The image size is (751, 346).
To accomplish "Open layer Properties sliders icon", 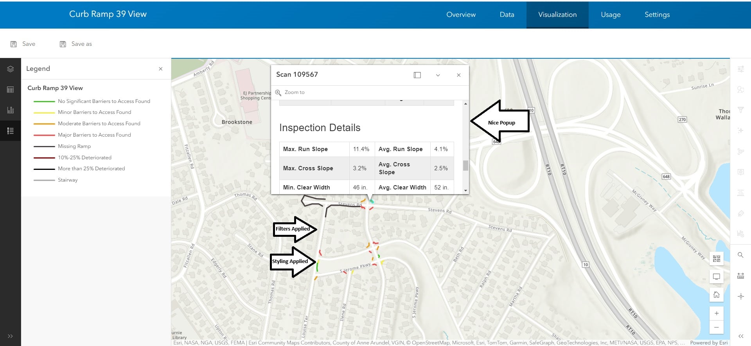I will point(741,69).
